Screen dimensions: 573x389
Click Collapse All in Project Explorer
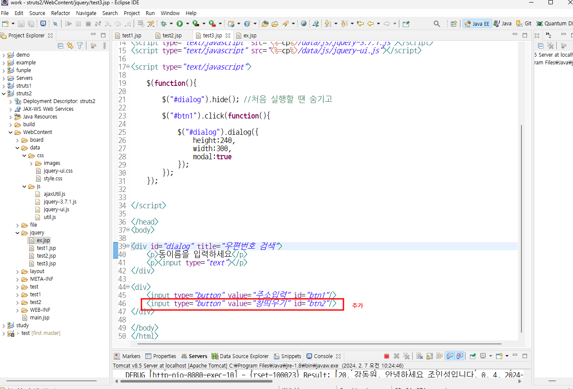tap(61, 46)
